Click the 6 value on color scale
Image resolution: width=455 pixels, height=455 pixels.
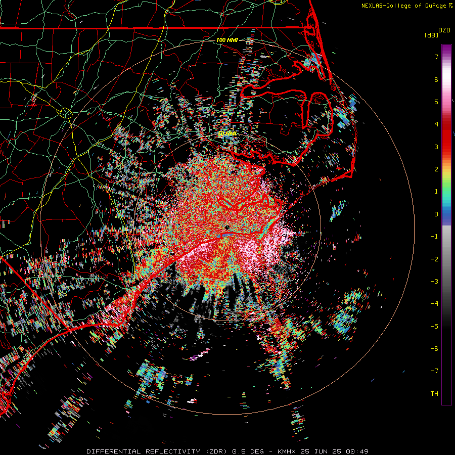436,79
